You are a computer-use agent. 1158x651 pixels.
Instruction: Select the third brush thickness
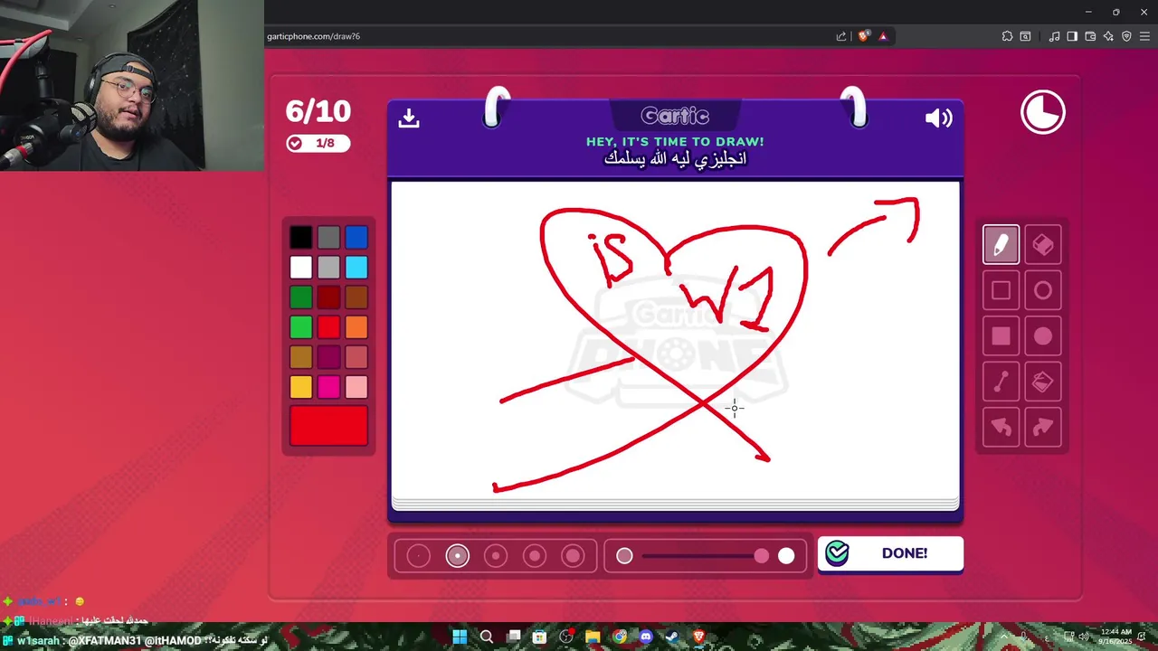(496, 556)
